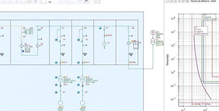Click the horizontal rows icon in top toolbar

(x=97, y=2)
